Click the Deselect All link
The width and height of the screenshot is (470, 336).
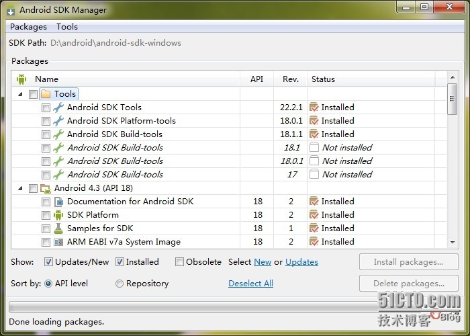click(250, 284)
